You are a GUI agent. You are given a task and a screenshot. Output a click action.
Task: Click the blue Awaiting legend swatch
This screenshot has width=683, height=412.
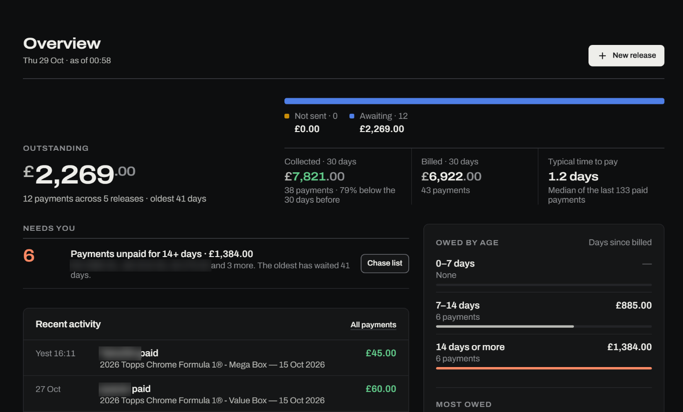click(x=352, y=116)
